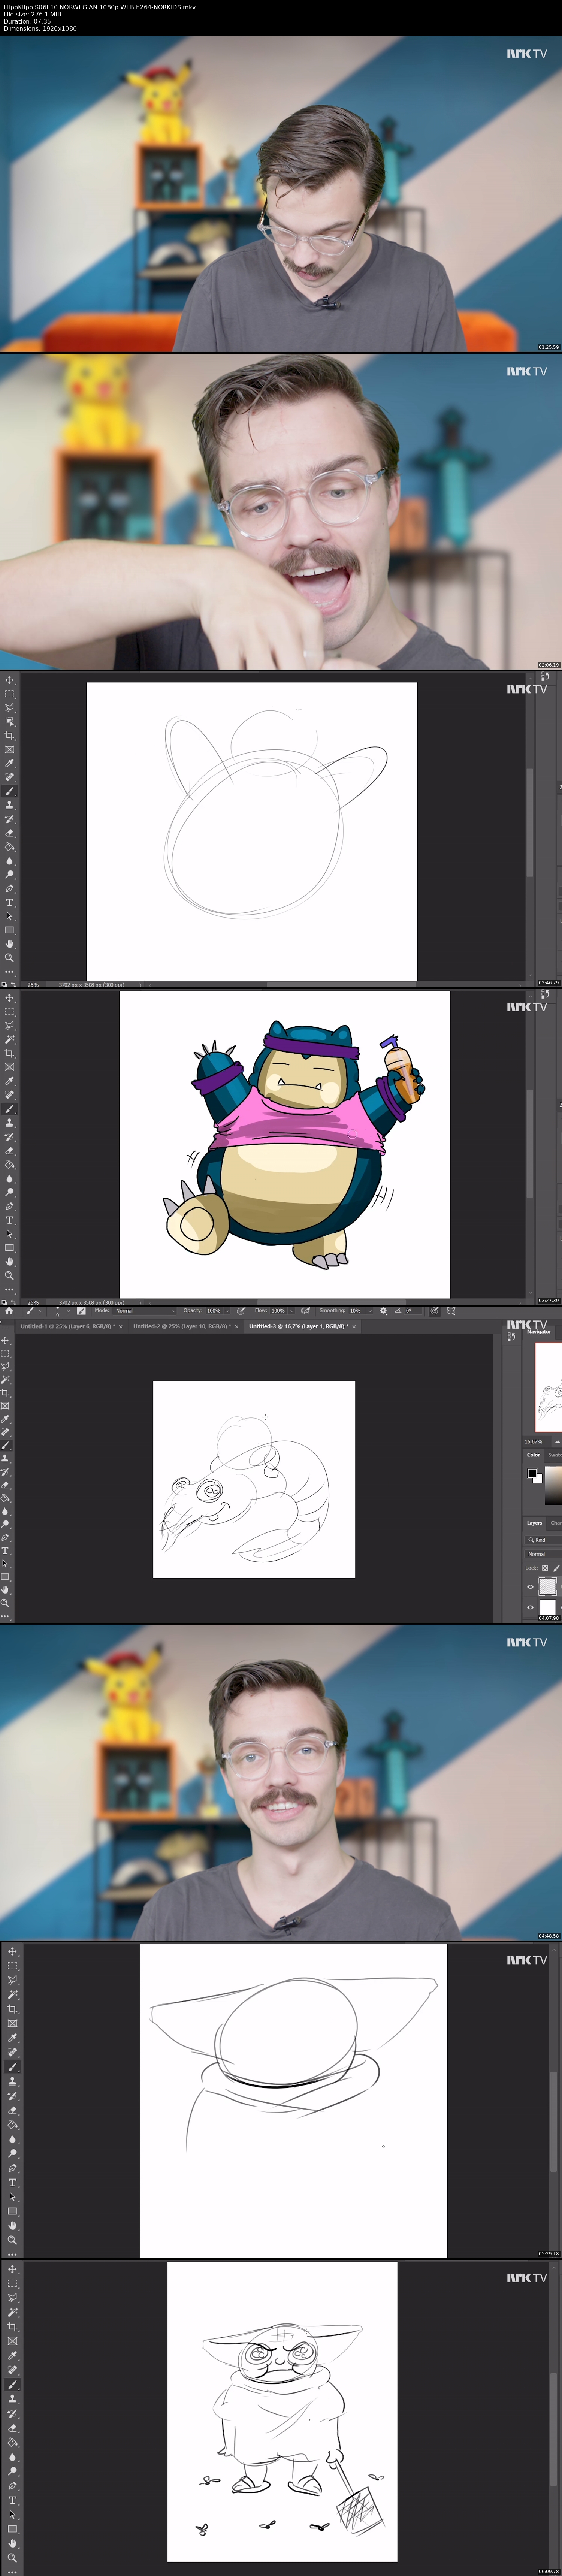Choose the Zoom tool in the Untitled-3 frame
562x2576 pixels.
click(x=5, y=1602)
